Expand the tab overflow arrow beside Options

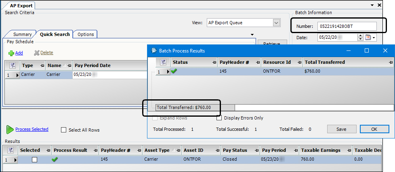(x=252, y=35)
